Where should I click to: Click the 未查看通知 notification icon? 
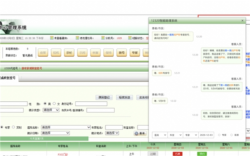click(52, 38)
